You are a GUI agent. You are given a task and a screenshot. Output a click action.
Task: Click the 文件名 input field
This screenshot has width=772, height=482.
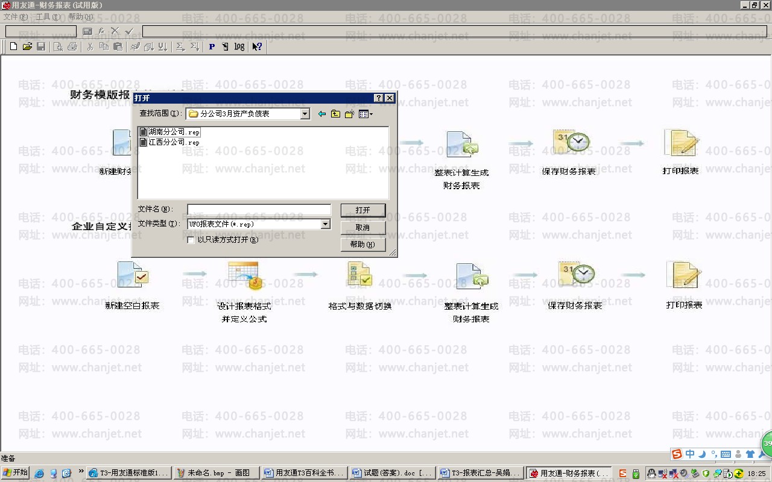[259, 210]
